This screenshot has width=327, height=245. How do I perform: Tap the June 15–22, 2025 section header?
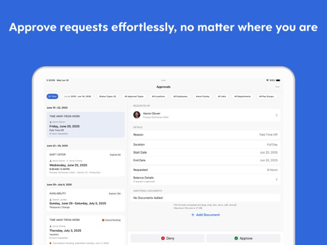coord(57,108)
